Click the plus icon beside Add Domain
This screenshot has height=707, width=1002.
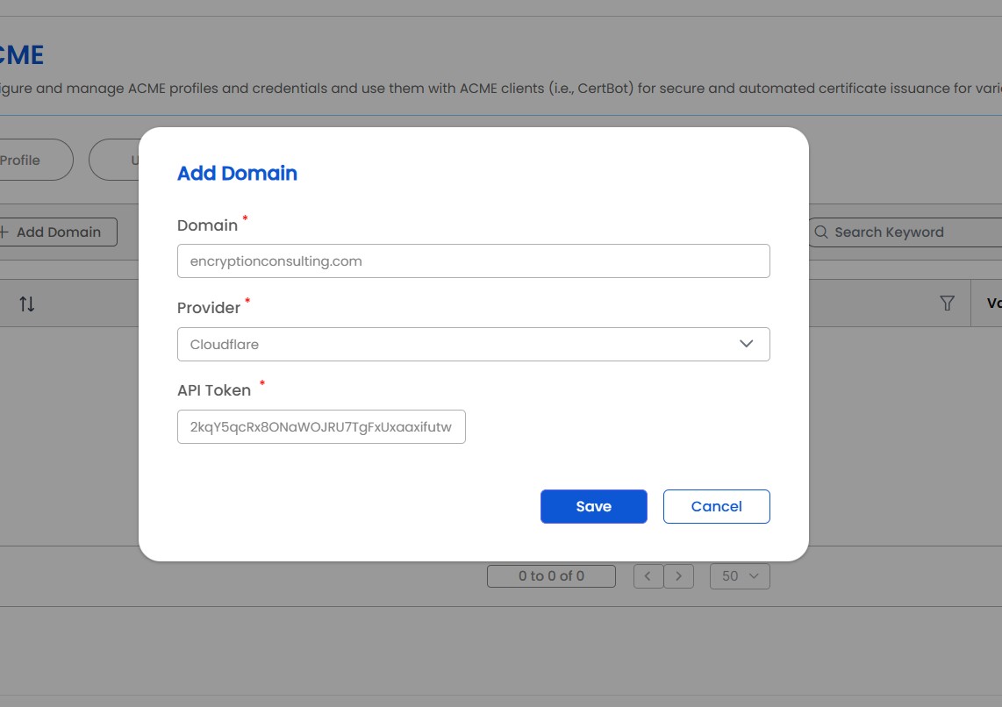(x=4, y=232)
